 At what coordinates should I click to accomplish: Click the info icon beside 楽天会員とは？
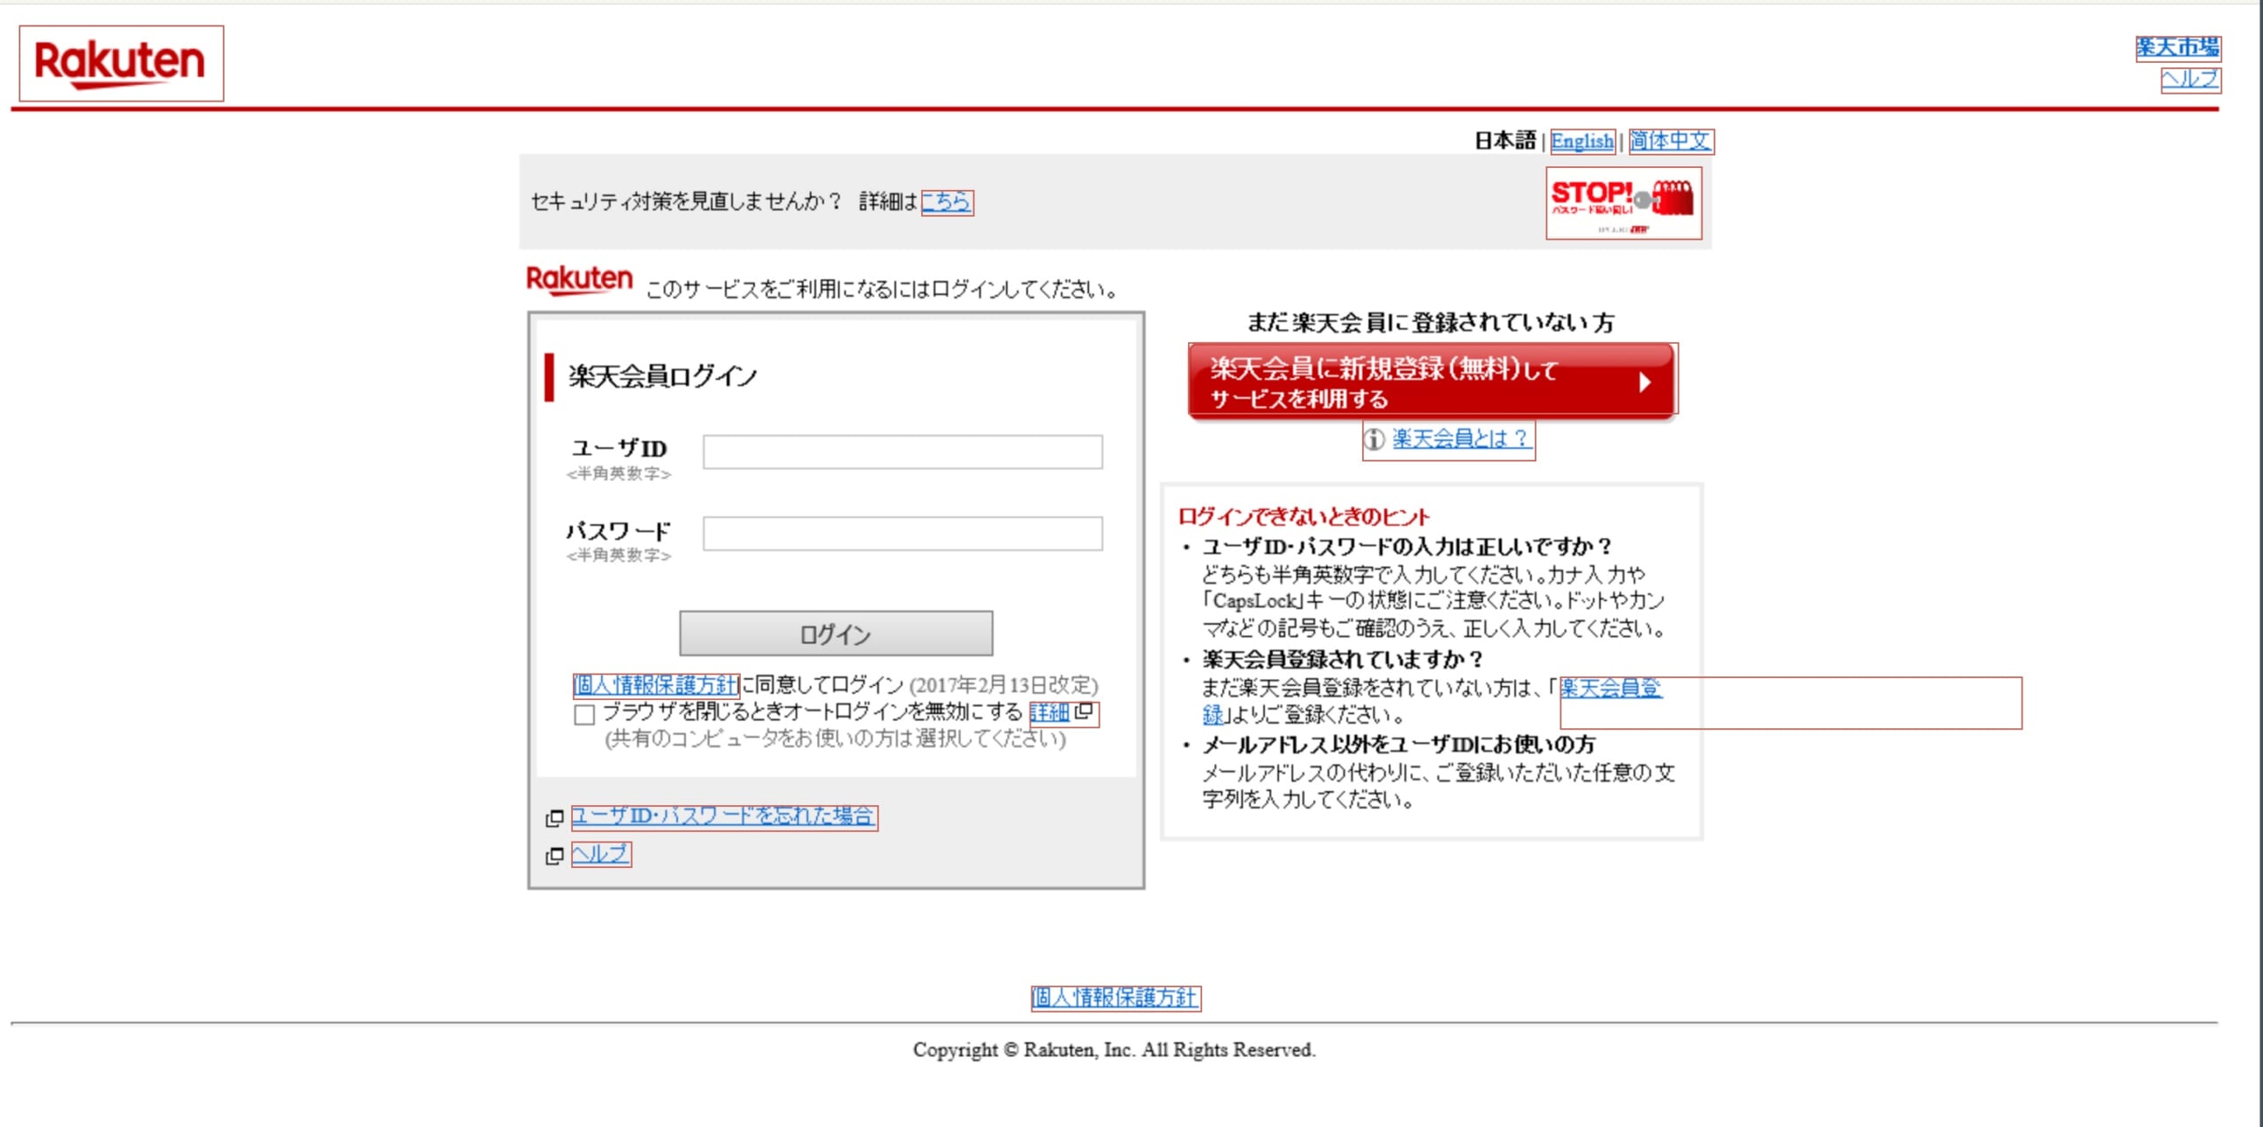(x=1374, y=439)
